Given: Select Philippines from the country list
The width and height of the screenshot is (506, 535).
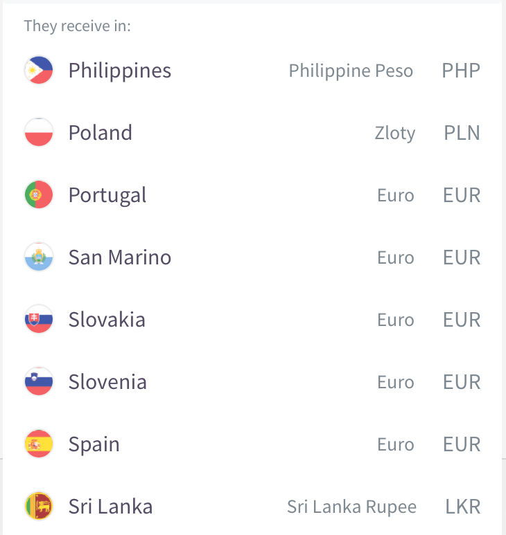Looking at the screenshot, I should [252, 71].
